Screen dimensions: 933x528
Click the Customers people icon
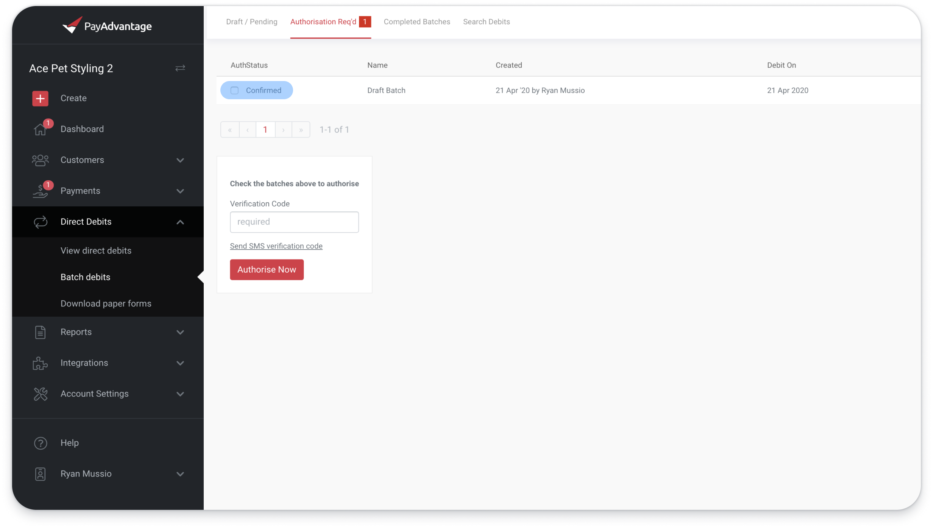pos(40,160)
